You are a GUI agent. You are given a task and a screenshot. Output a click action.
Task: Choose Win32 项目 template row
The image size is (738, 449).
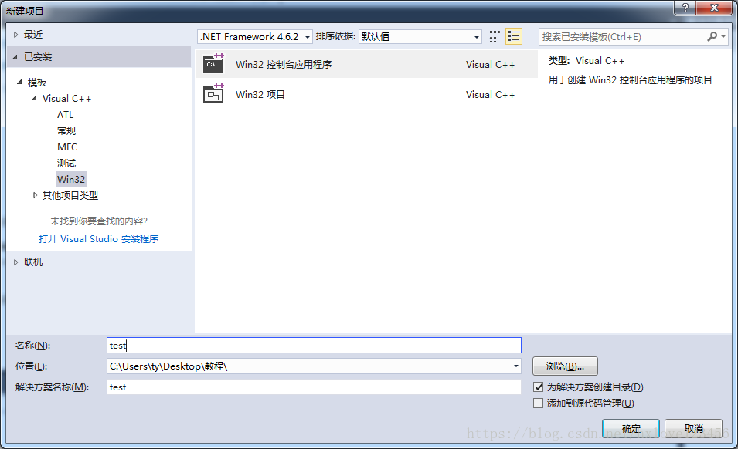click(366, 94)
